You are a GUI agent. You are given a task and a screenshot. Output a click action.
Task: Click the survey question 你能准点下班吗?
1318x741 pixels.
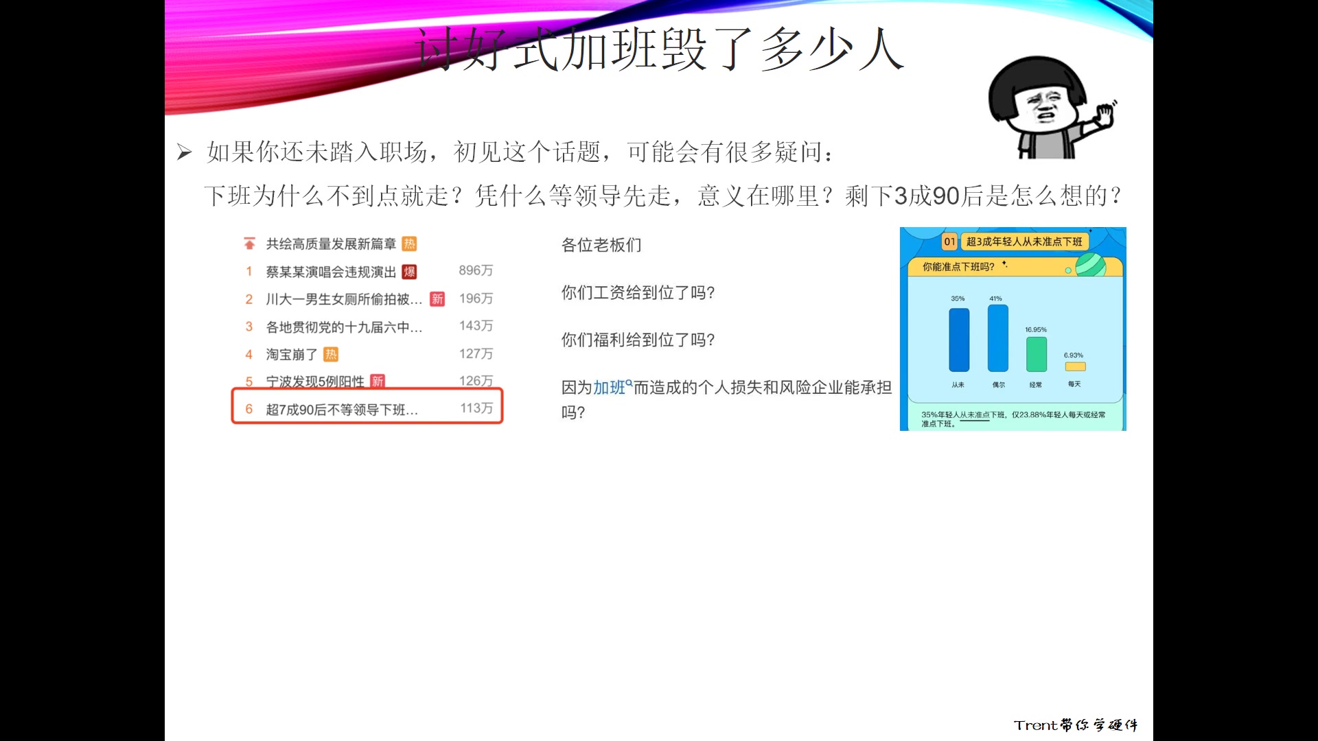point(958,267)
